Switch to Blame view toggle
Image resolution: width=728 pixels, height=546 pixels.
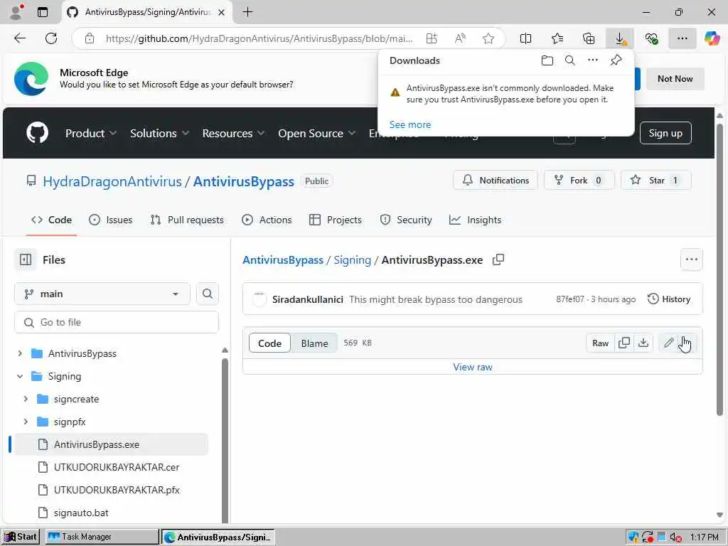[314, 343]
